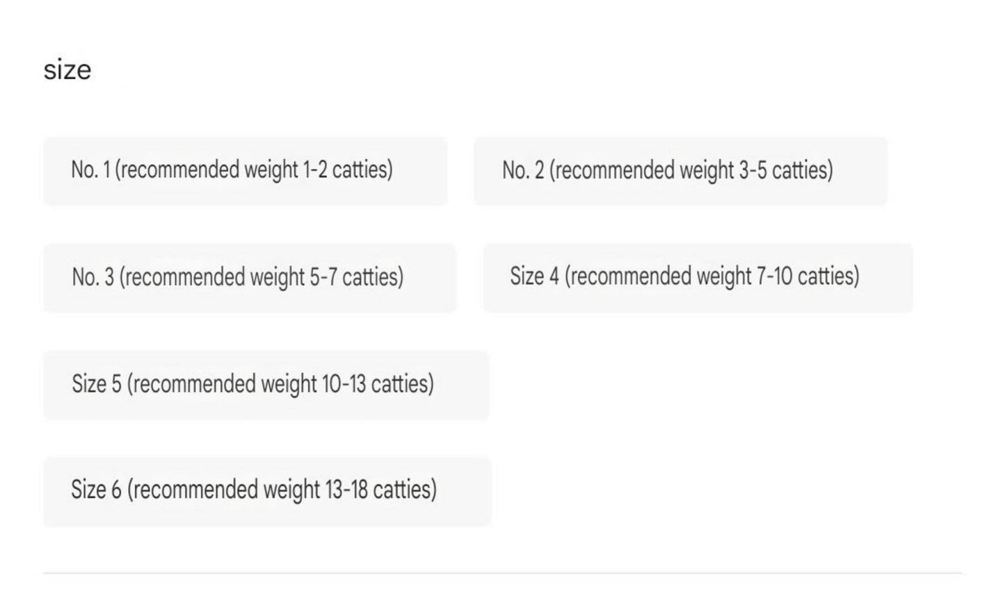Choose the No. 2 size option
Screen dimensions: 1005x605
pos(680,171)
